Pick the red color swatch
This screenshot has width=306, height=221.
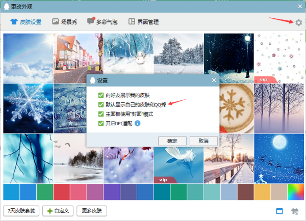click(61, 191)
